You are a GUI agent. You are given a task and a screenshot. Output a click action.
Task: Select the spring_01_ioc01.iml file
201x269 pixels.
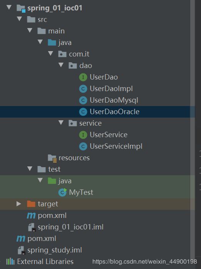click(x=70, y=227)
